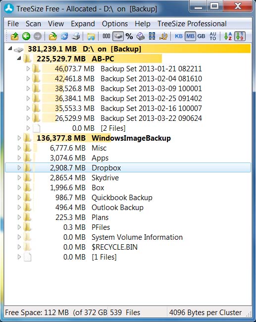Expand the WindowsImageBackup folder

coord(19,138)
